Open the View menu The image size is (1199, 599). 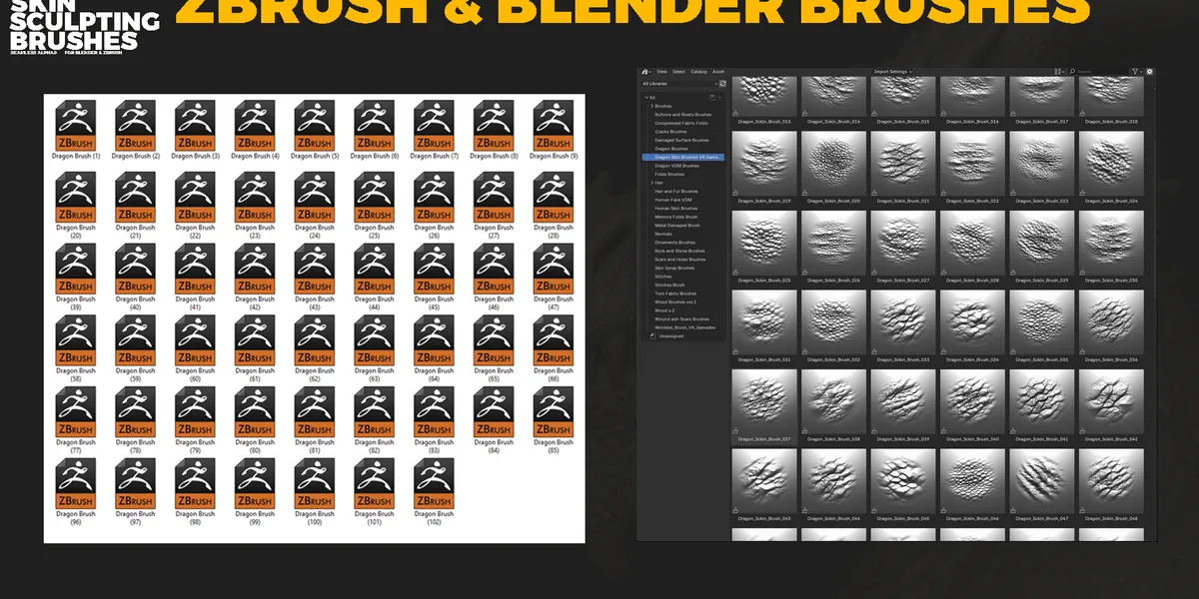660,70
